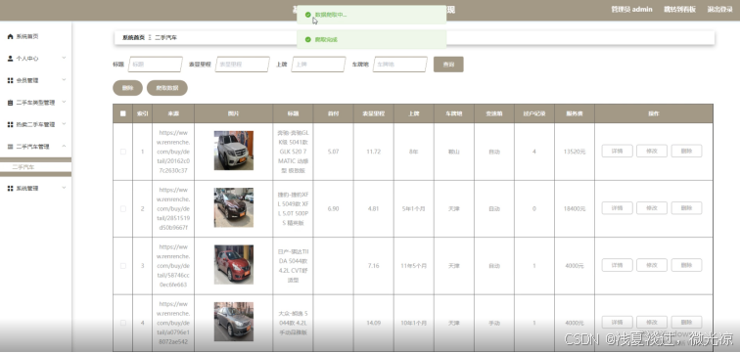Click the 过户记录 column header
The height and width of the screenshot is (353, 740).
pyautogui.click(x=534, y=113)
